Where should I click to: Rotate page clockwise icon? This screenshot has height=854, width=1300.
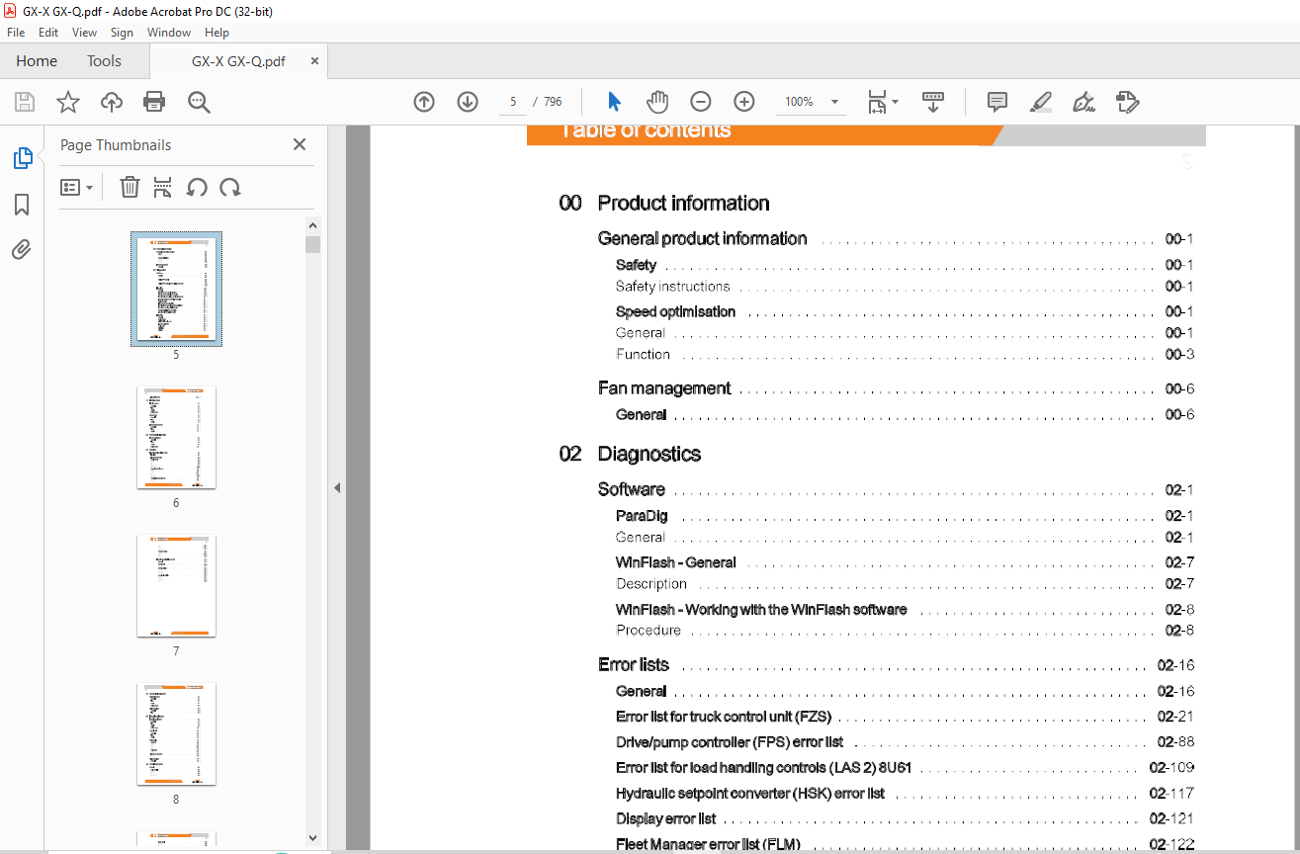pos(230,187)
